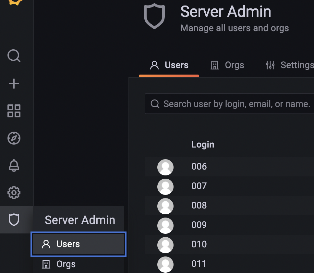This screenshot has width=314, height=273.
Task: Select the Explore compass icon
Action: tap(14, 138)
